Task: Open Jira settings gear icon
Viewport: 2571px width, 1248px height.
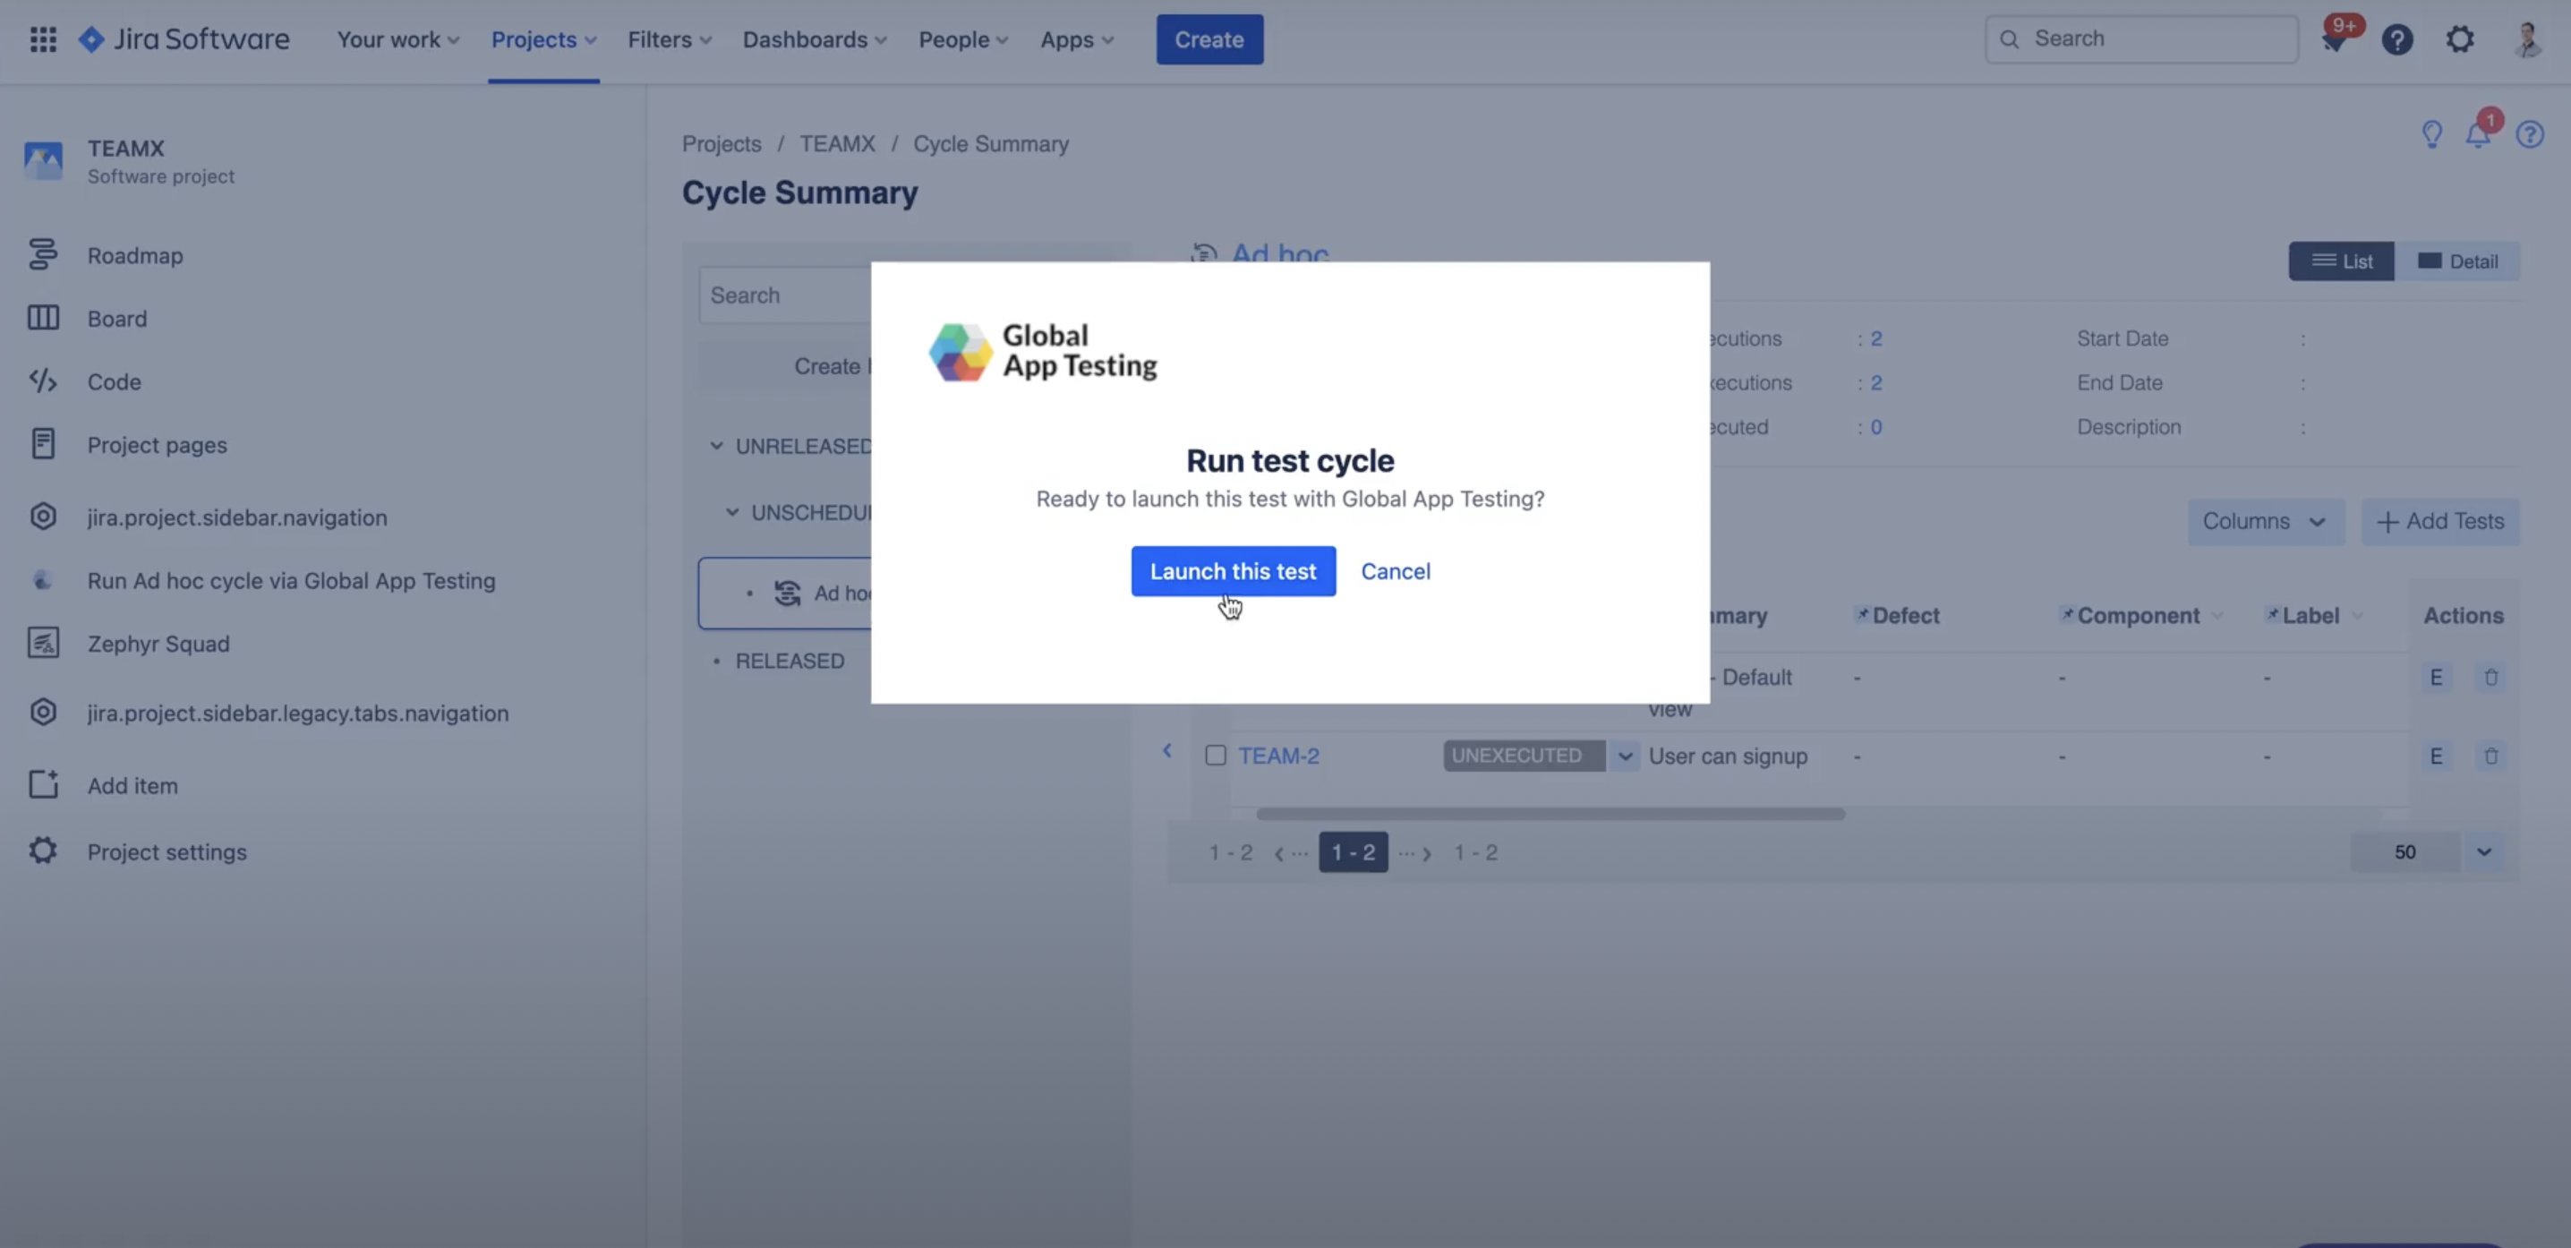Action: pyautogui.click(x=2460, y=38)
